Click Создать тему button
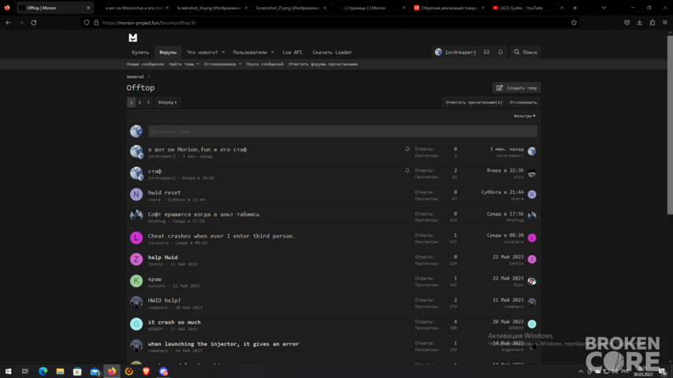This screenshot has height=378, width=673. coord(516,87)
